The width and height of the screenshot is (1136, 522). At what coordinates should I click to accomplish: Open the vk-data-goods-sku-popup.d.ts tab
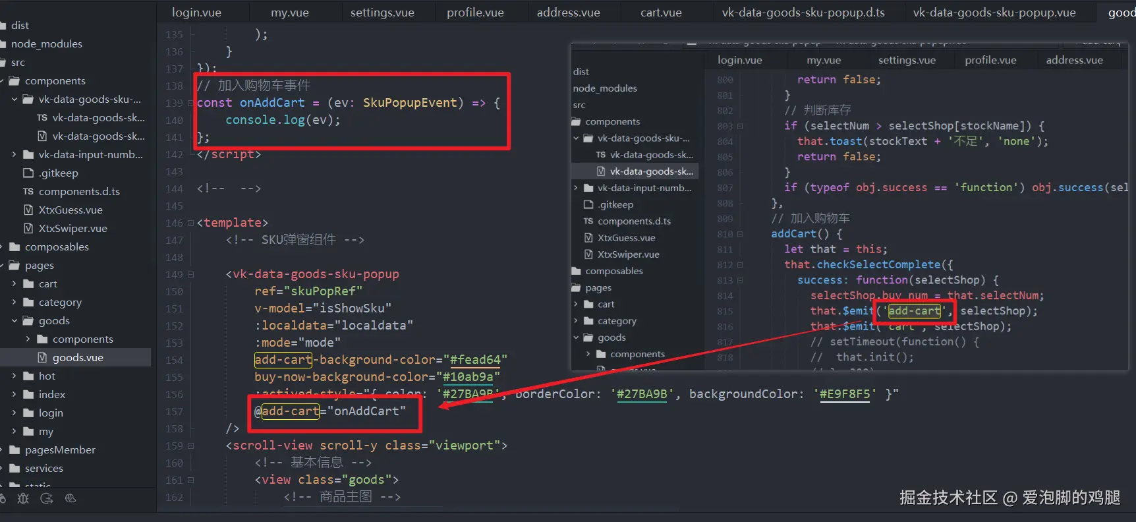(803, 13)
